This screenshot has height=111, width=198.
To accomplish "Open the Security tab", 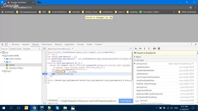I will click(x=80, y=44).
